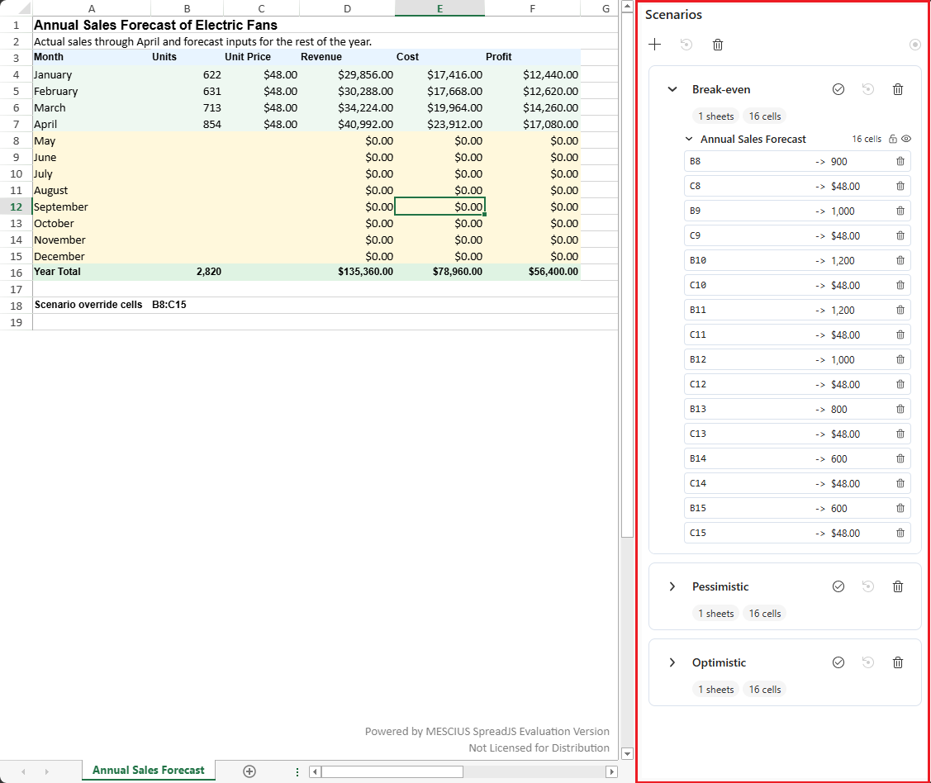Viewport: 931px width, 783px height.
Task: Reset the Break-even scenario
Action: point(868,89)
